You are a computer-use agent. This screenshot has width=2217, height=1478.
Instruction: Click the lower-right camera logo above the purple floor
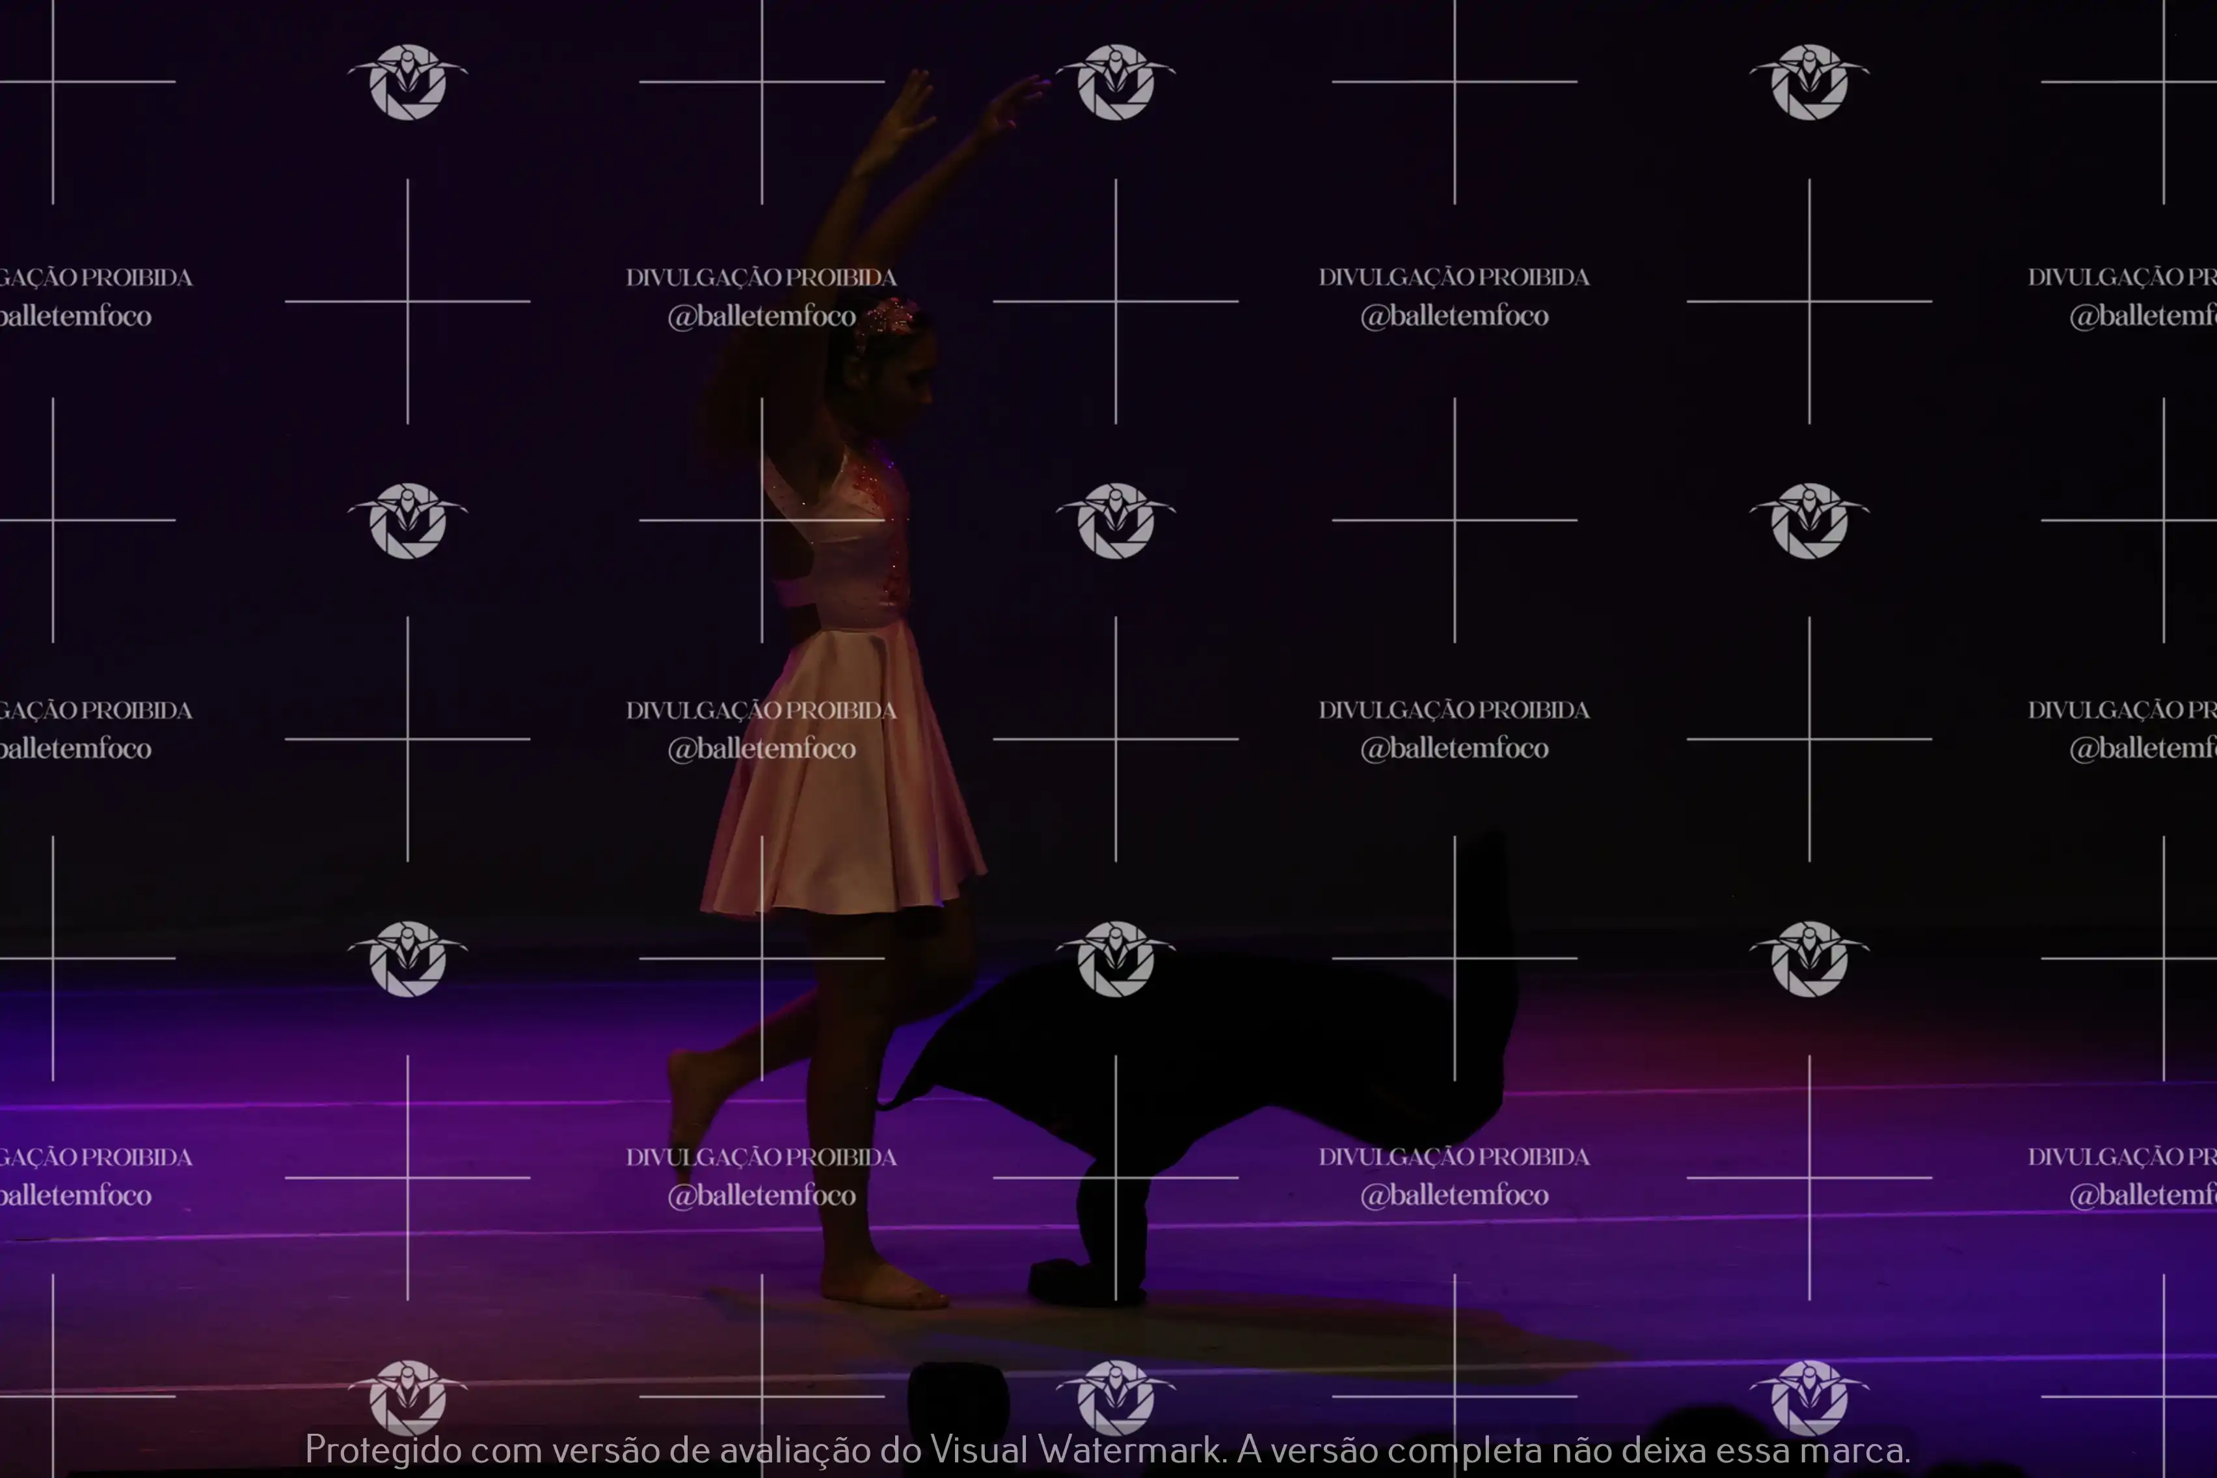[1809, 959]
